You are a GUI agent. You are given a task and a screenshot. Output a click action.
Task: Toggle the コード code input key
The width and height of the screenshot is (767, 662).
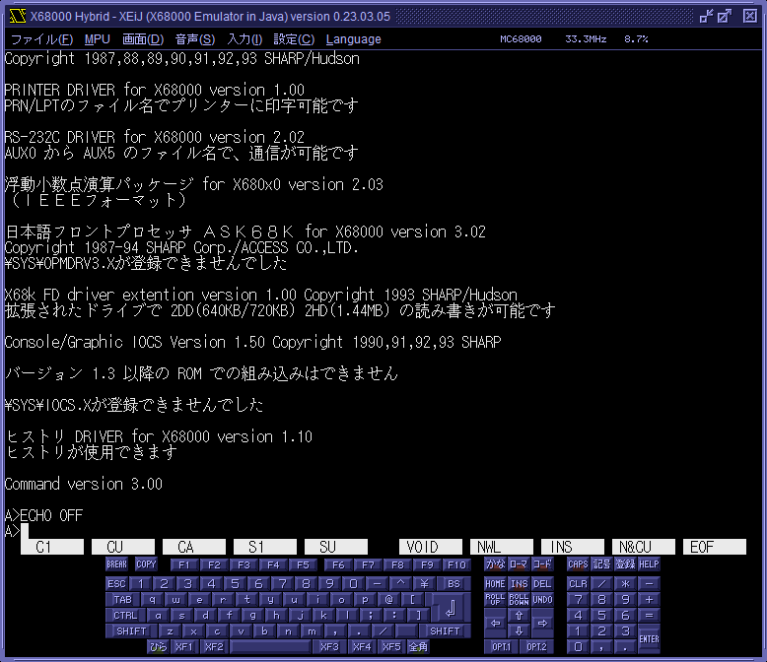pos(542,564)
